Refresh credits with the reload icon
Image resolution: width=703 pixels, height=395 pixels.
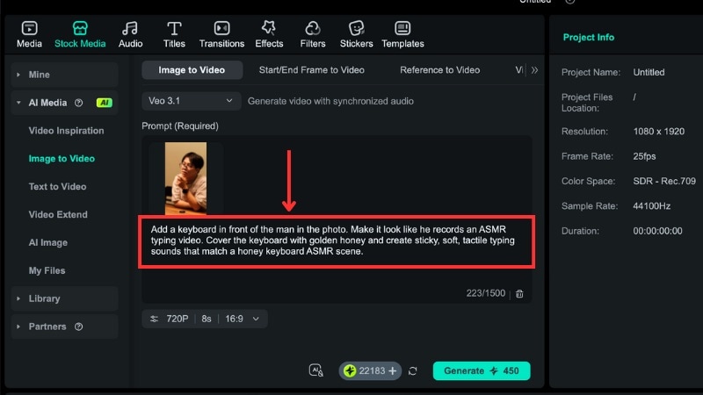[x=413, y=370]
